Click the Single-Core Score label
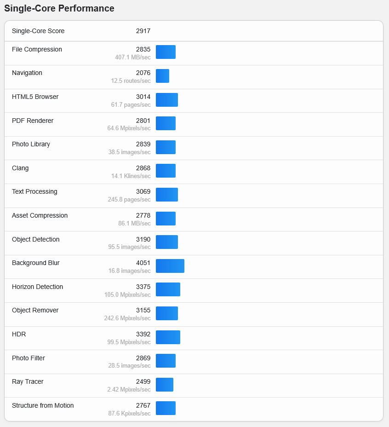This screenshot has height=427, width=389. click(38, 31)
